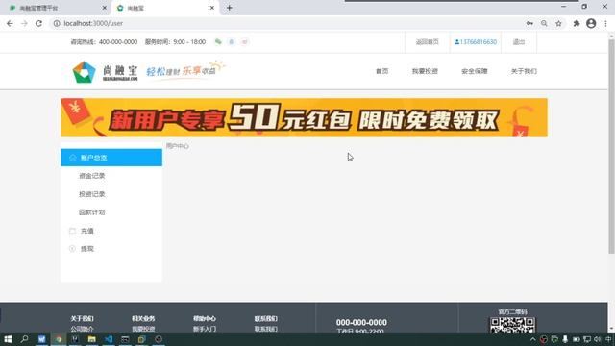The image size is (615, 346).
Task: Open 我要投资 in main navigation
Action: [425, 71]
